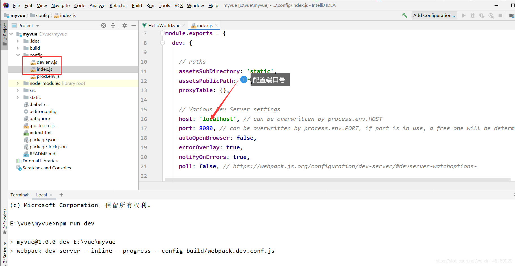Image resolution: width=515 pixels, height=266 pixels.
Task: Select prod.env.js in project tree
Action: (45, 76)
